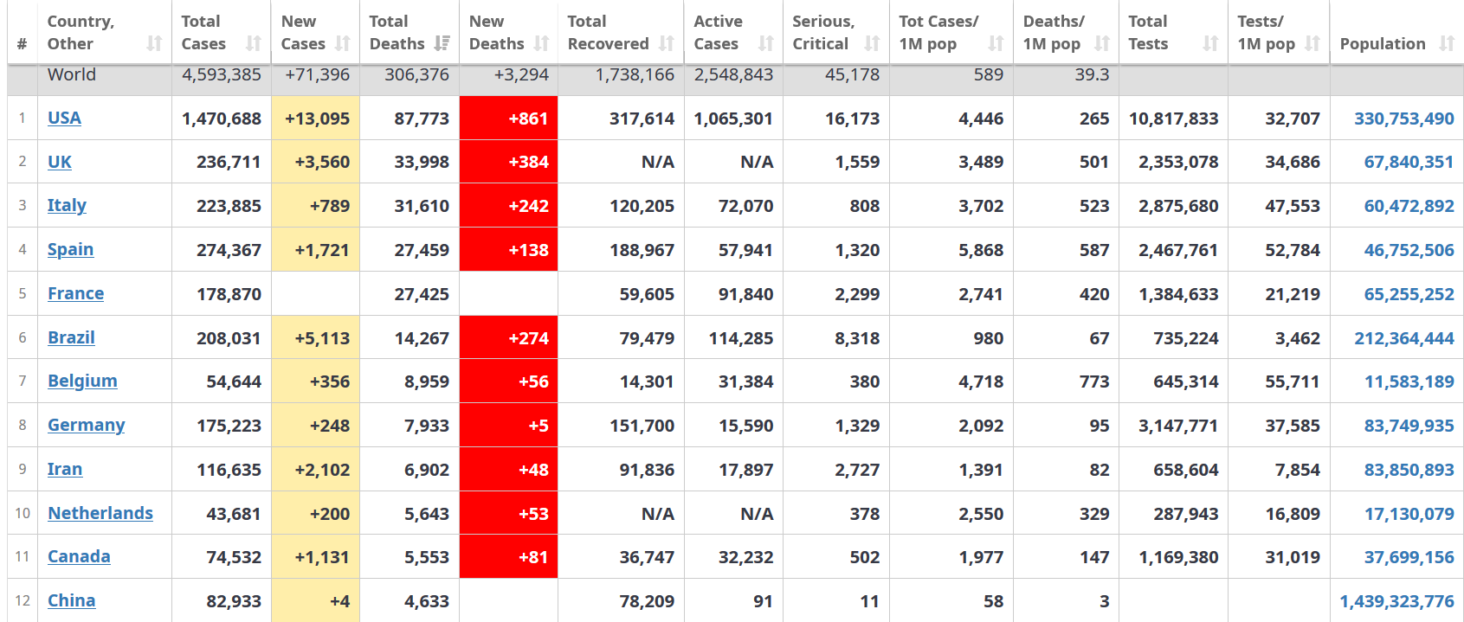Select World total deaths figure 306,376
The height and width of the screenshot is (622, 1464).
[417, 75]
